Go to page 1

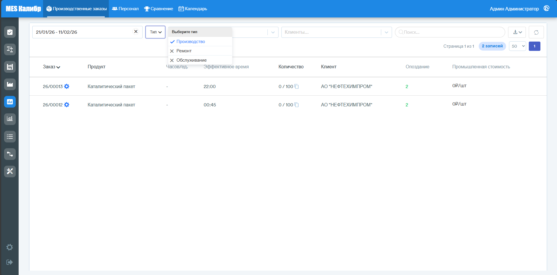[x=535, y=46]
